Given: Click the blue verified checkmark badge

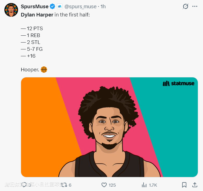Looking at the screenshot, I should 53,6.
